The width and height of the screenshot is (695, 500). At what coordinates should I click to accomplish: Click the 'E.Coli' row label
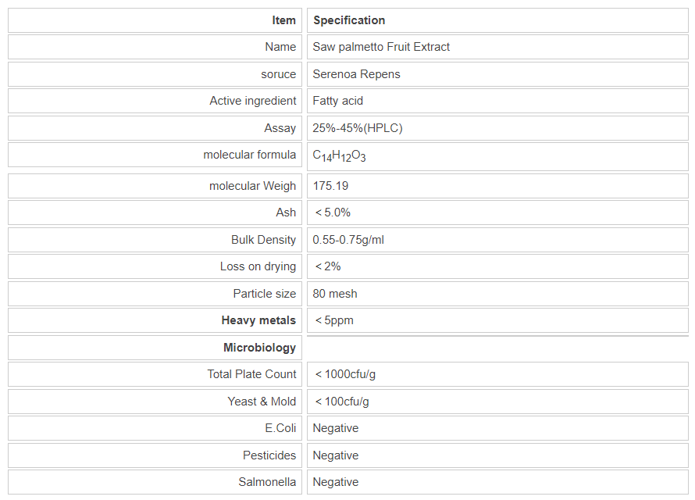[x=280, y=428]
